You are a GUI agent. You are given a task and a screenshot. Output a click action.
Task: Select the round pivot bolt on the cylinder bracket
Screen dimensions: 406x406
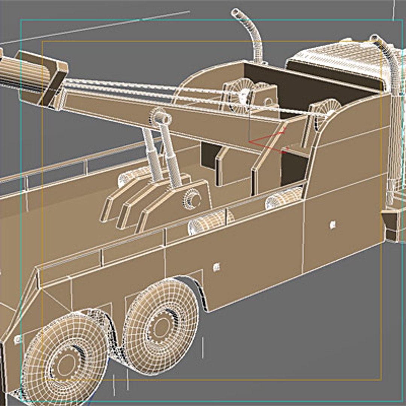pyautogui.click(x=192, y=199)
